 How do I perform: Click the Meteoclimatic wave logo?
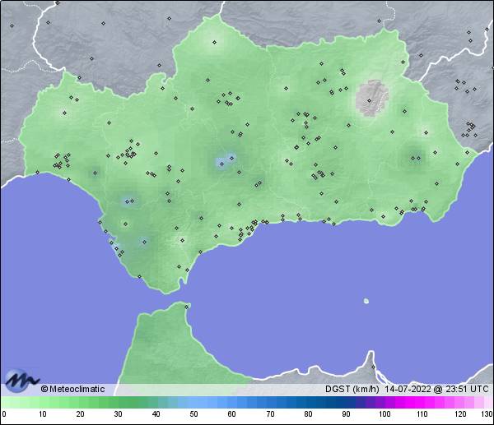pos(20,380)
